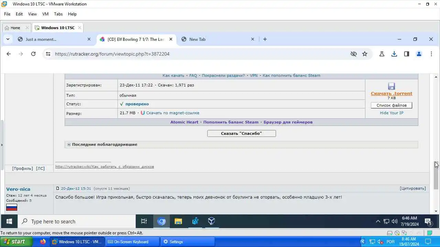Click 'Браузер для геймеров' link
The width and height of the screenshot is (440, 247).
point(288,122)
